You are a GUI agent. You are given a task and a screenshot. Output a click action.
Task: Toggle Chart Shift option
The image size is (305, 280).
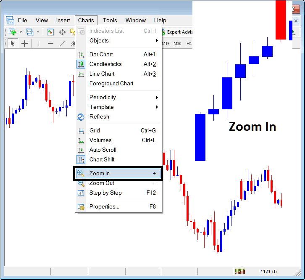(118, 160)
